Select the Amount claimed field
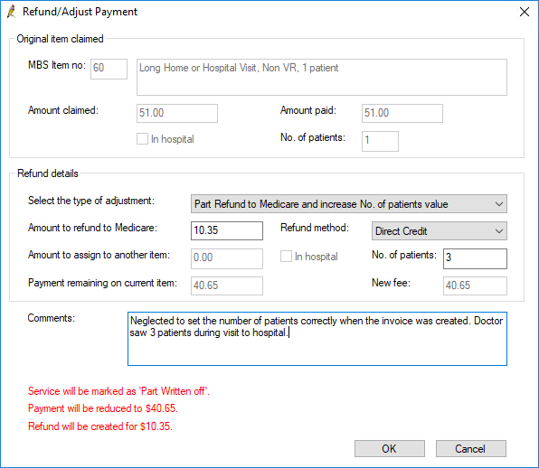 [x=177, y=113]
